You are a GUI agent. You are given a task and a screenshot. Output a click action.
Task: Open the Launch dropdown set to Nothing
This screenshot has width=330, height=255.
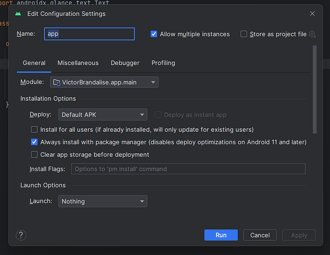(103, 201)
